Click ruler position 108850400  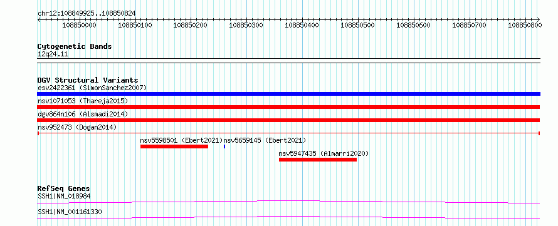coord(302,25)
